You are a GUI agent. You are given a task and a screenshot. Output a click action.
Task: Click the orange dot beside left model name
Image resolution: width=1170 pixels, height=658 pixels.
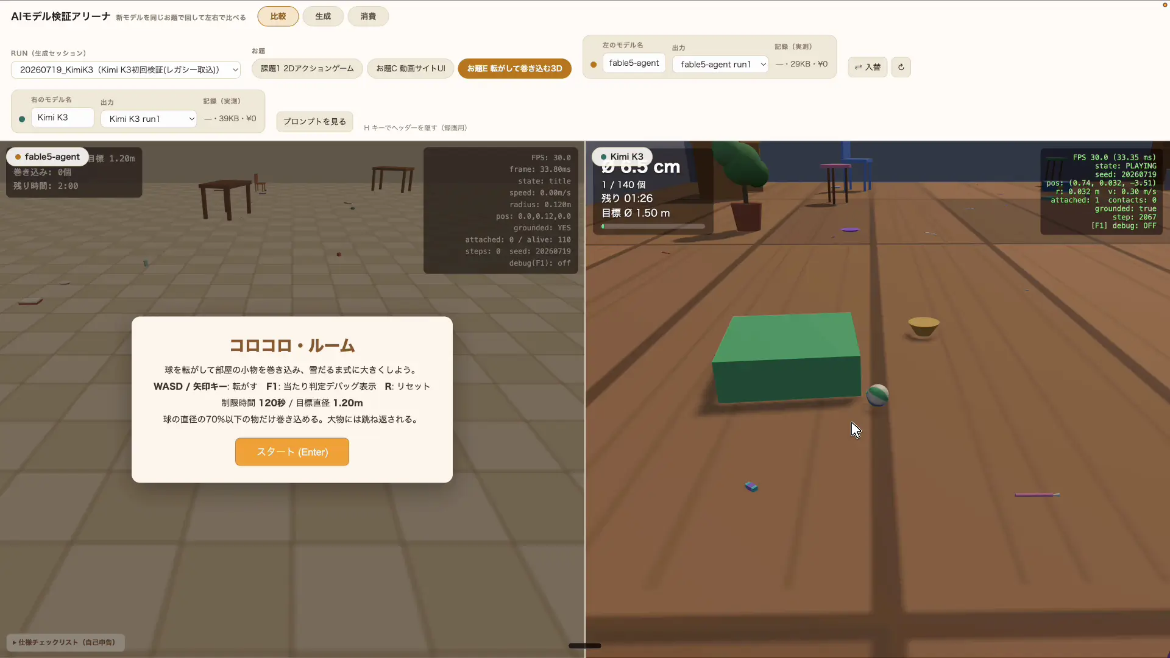[x=594, y=65]
